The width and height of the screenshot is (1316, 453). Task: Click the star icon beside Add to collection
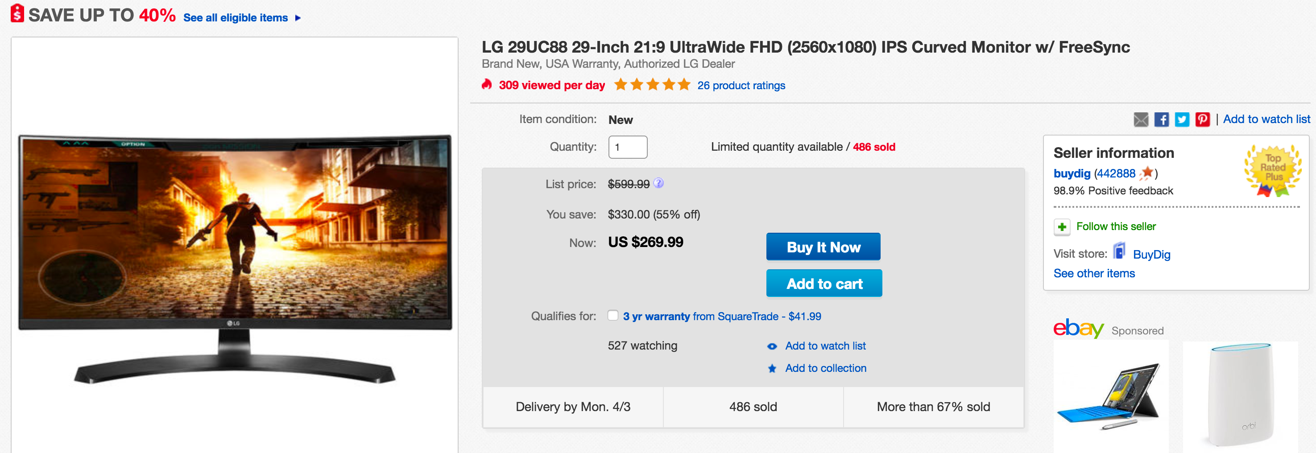tap(772, 368)
